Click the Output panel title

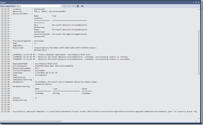tap(3, 3)
